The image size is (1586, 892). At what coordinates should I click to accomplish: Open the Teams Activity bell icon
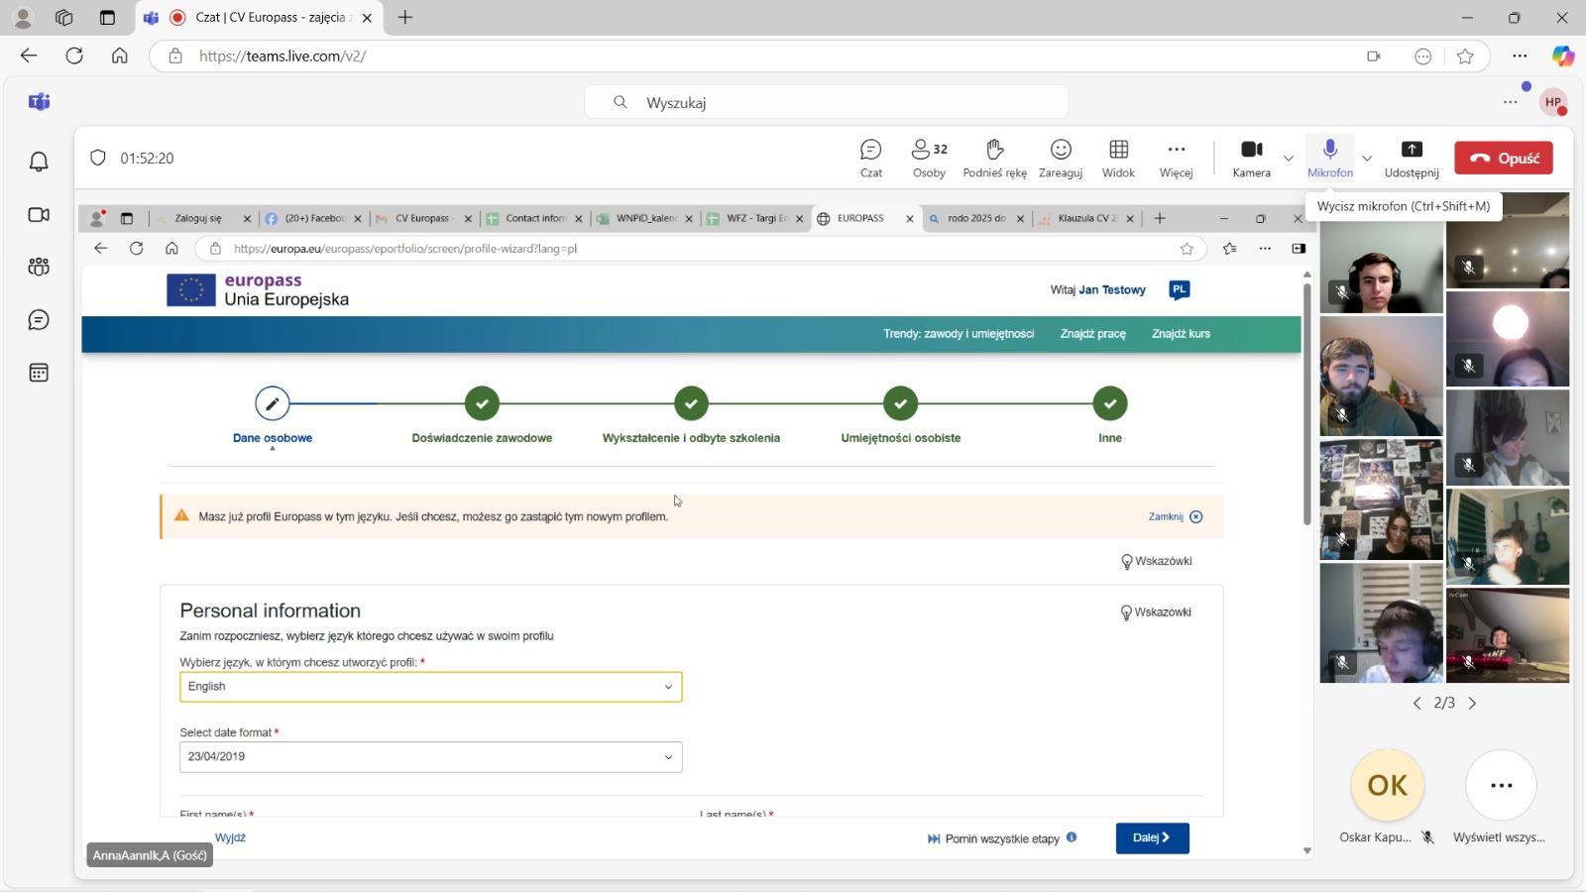tap(39, 162)
